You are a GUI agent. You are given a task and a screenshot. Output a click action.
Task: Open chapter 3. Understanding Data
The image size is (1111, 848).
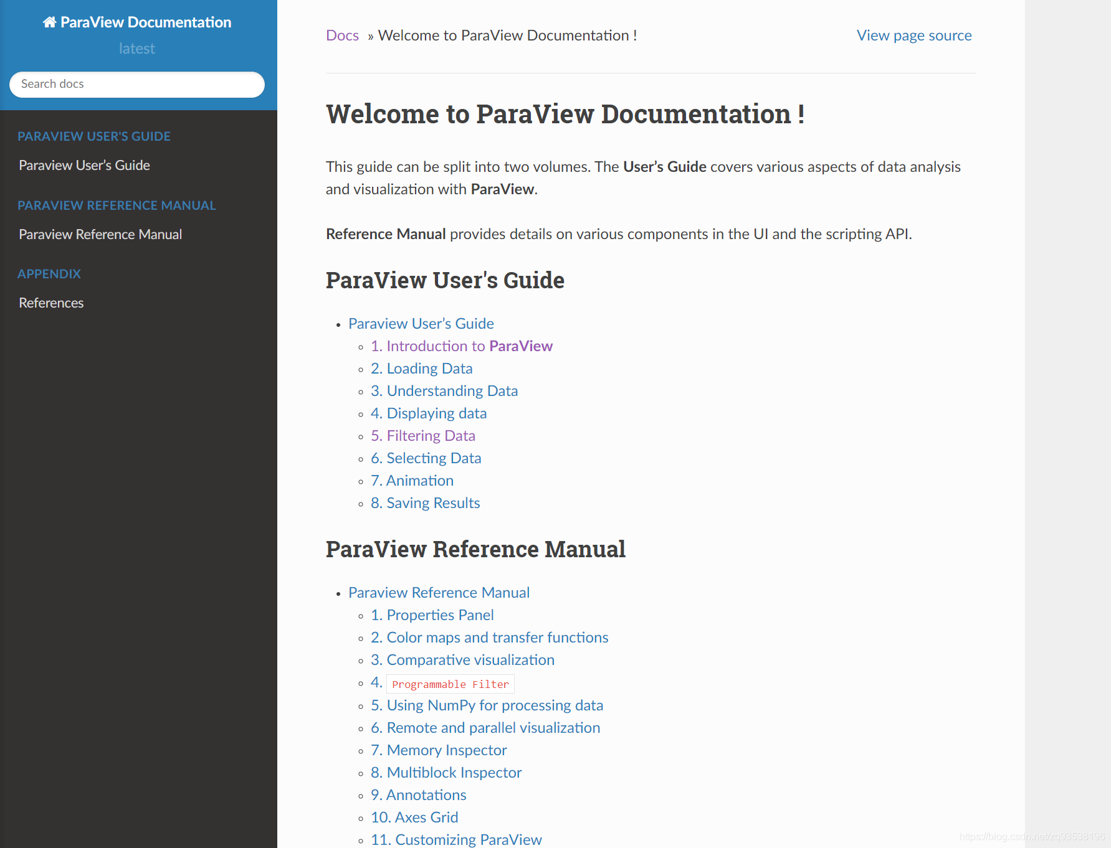(444, 390)
